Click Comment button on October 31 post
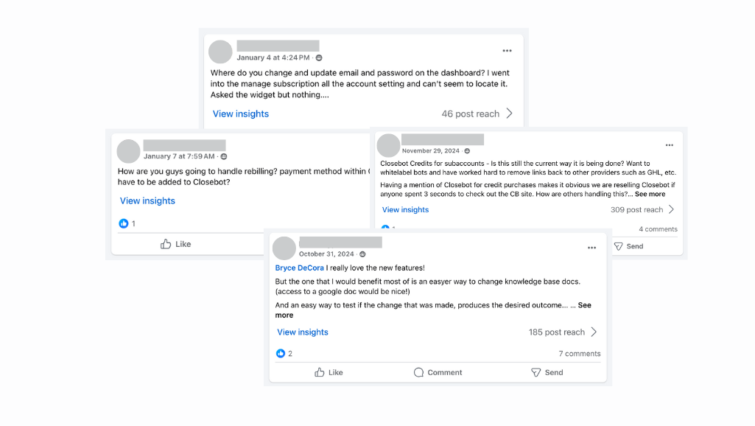The image size is (755, 426). point(438,372)
